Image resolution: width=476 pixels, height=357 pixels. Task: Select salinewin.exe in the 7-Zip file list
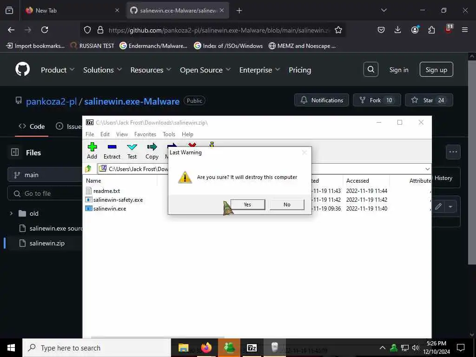click(x=110, y=209)
